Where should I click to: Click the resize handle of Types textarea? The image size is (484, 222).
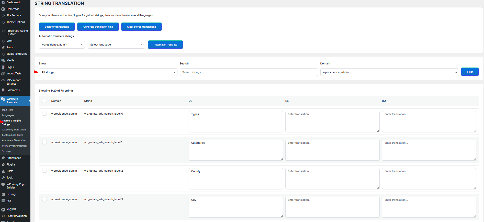tap(282, 131)
